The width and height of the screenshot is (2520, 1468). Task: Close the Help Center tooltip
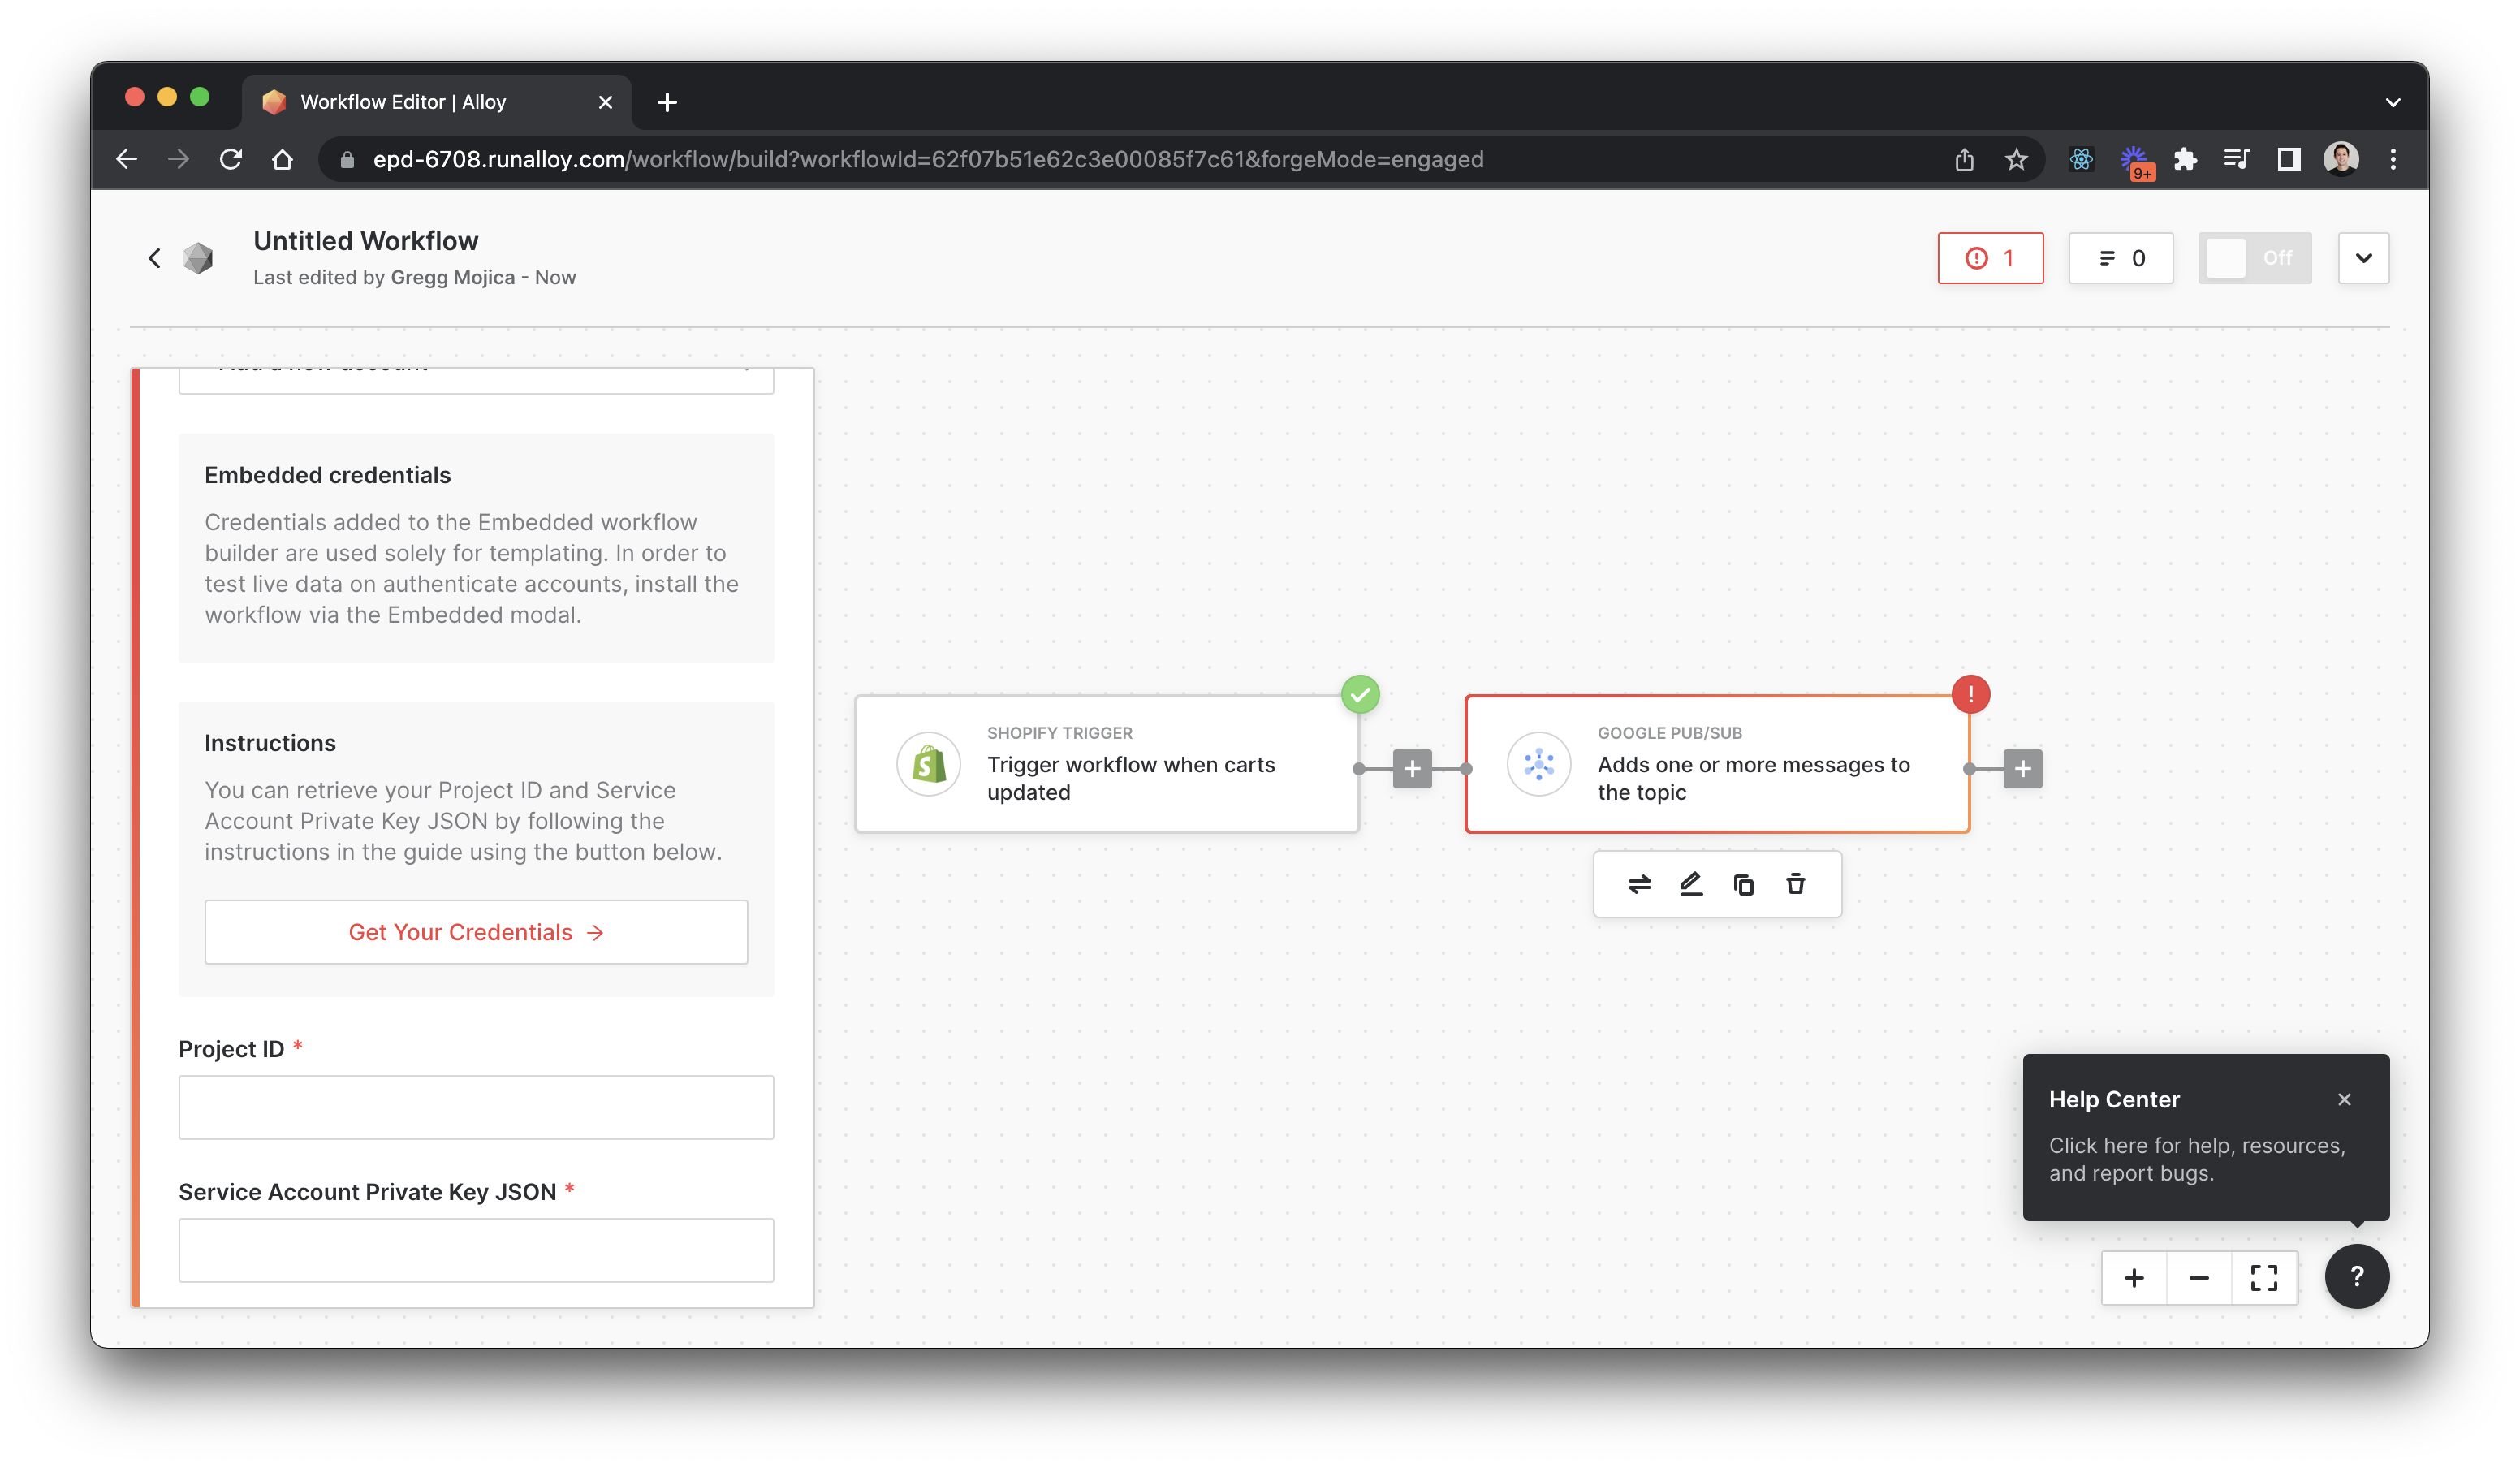[2344, 1099]
